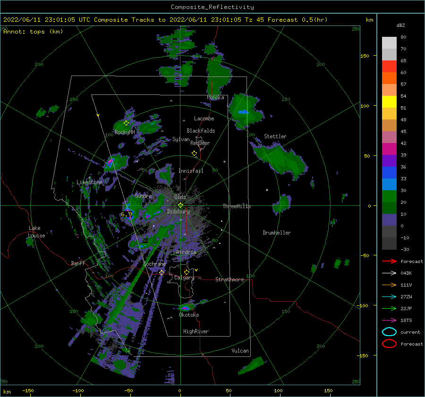Image resolution: width=425 pixels, height=397 pixels.
Task: Click the Okotoks label
Action: [x=189, y=315]
